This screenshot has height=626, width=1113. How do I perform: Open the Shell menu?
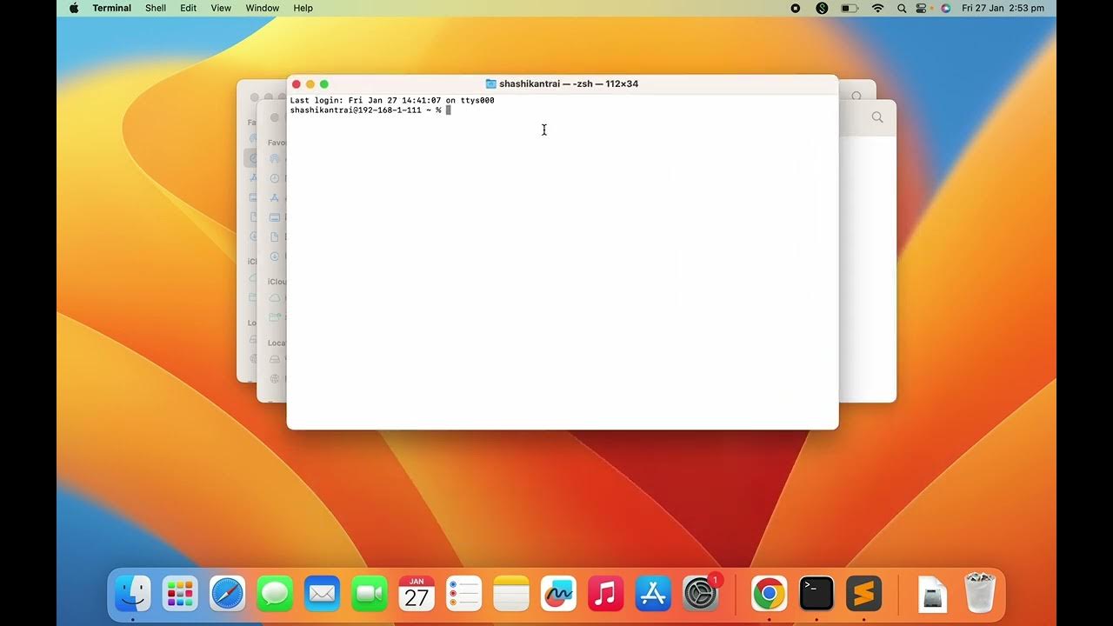(x=156, y=8)
